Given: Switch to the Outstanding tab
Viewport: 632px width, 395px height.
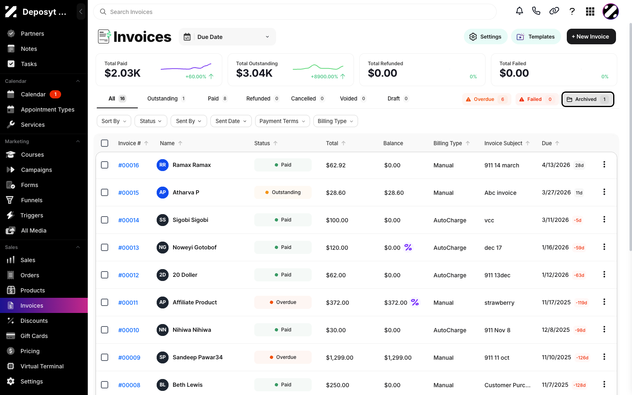Looking at the screenshot, I should (x=167, y=98).
